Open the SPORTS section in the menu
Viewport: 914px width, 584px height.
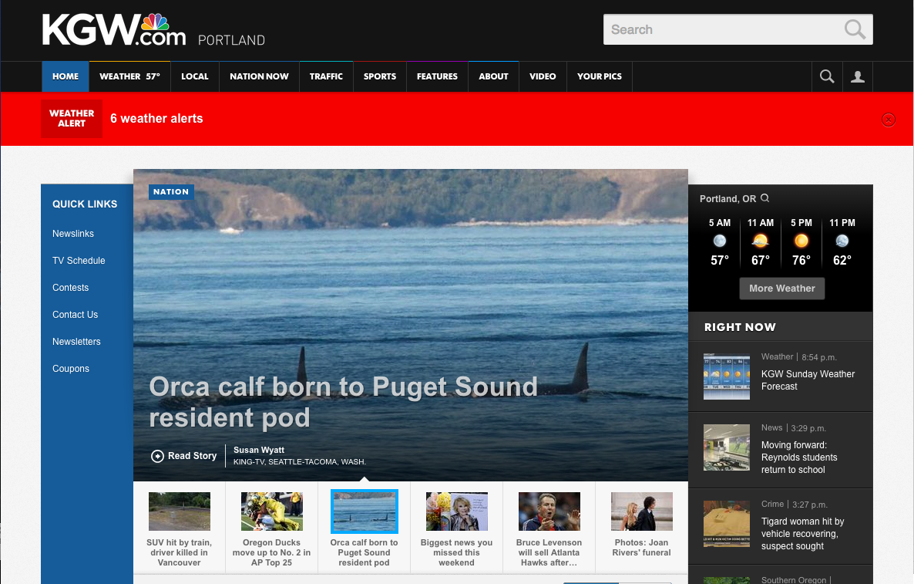coord(379,76)
